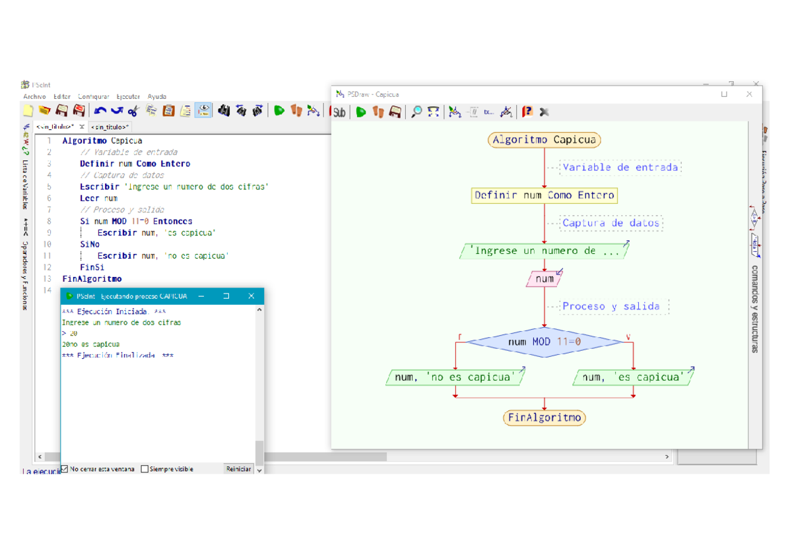Click the Open folder icon in PSeInt toolbar
The height and width of the screenshot is (560, 792).
(44, 111)
